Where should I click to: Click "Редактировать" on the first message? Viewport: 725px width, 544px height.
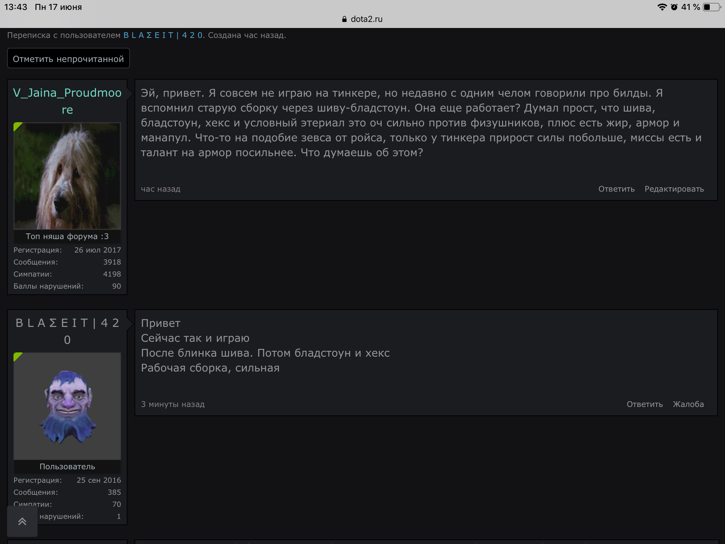(x=674, y=189)
